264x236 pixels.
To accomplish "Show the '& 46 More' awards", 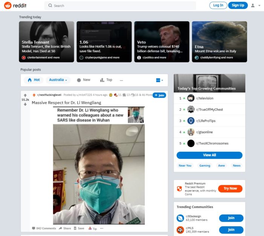I will tap(145, 95).
